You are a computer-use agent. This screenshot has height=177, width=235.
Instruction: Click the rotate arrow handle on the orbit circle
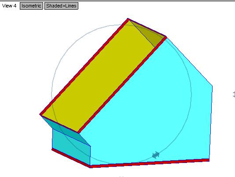coord(156,155)
